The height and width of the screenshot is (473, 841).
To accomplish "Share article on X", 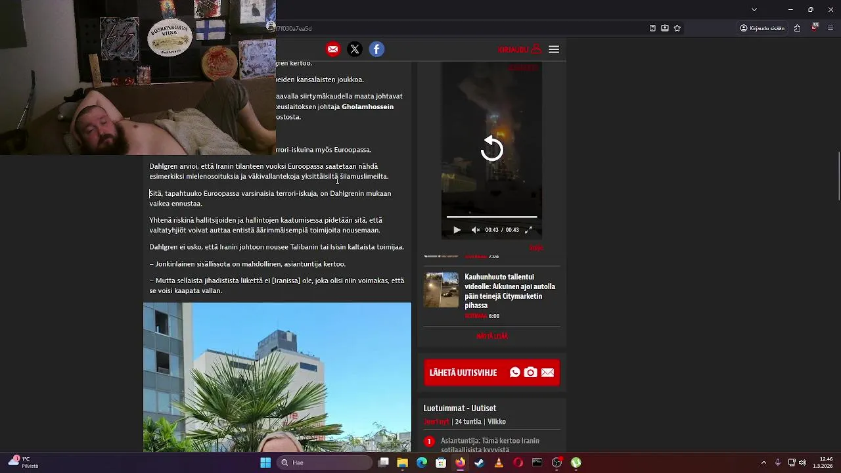I will pos(355,49).
